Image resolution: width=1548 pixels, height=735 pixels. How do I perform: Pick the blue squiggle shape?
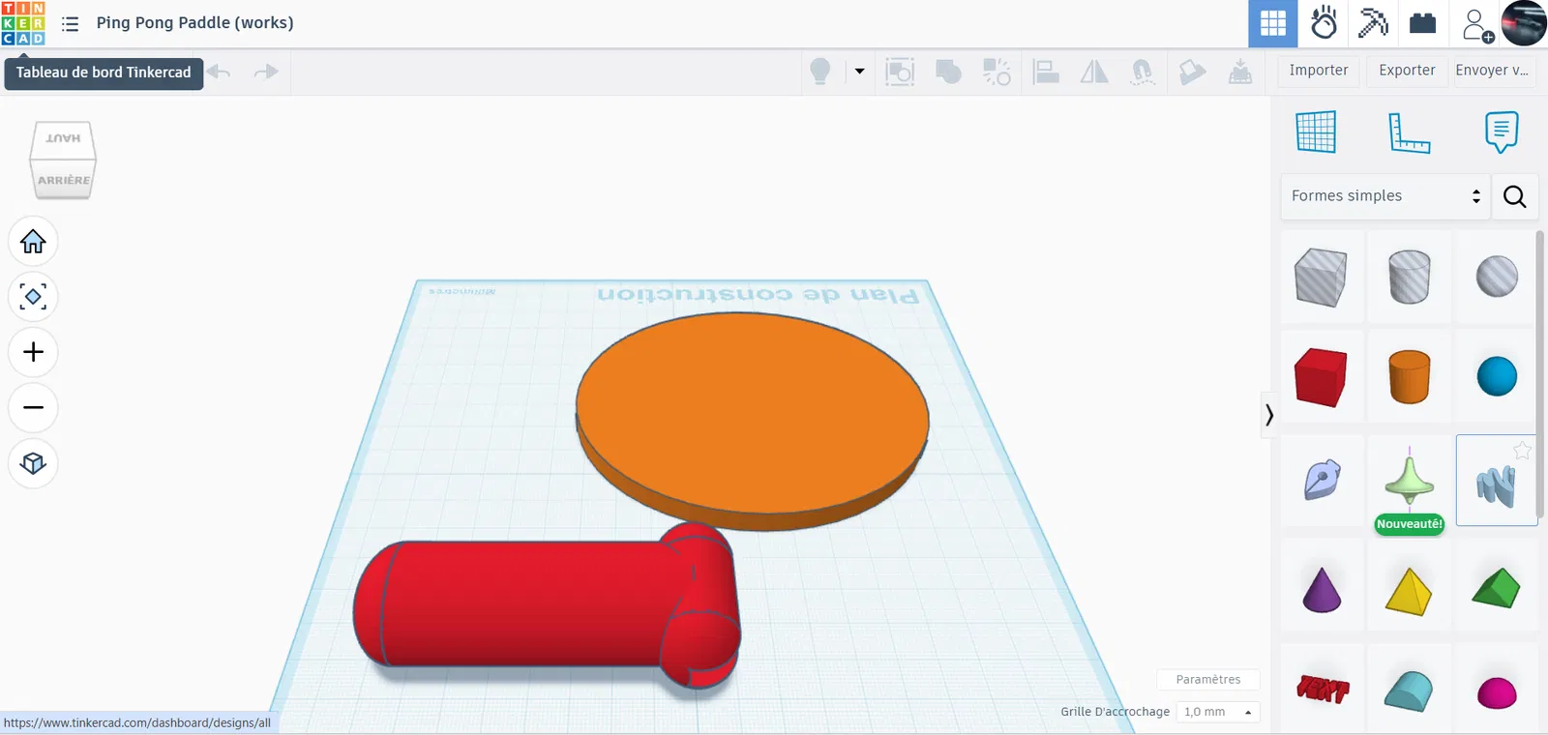tap(1496, 485)
